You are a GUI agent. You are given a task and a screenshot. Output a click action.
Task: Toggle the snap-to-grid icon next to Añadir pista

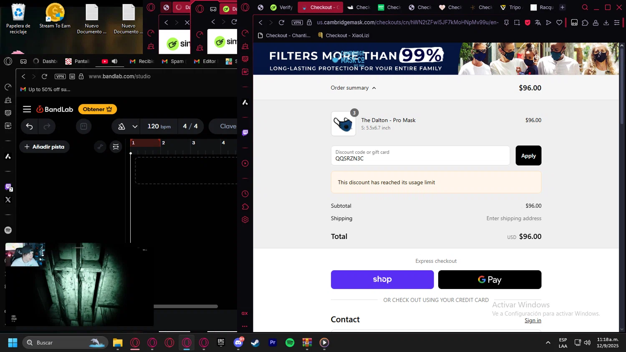(x=116, y=147)
